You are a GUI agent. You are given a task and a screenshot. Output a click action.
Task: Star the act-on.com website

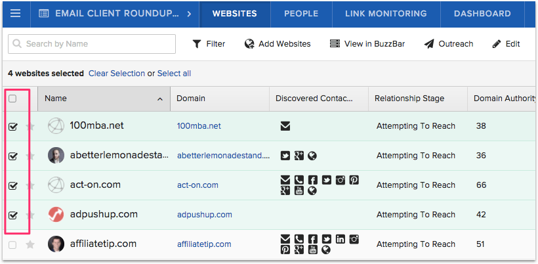click(x=30, y=185)
